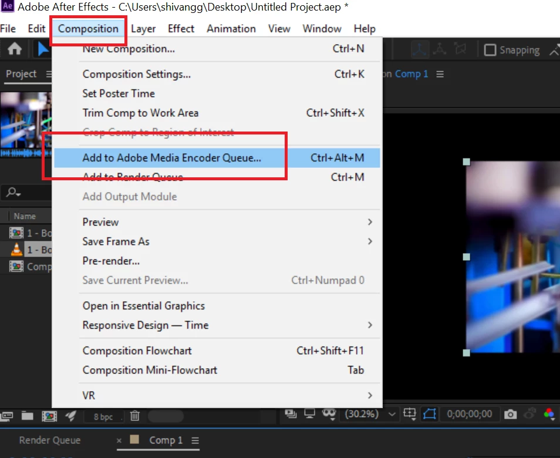This screenshot has height=458, width=560.
Task: Expand the Preview submenu
Action: pos(370,222)
